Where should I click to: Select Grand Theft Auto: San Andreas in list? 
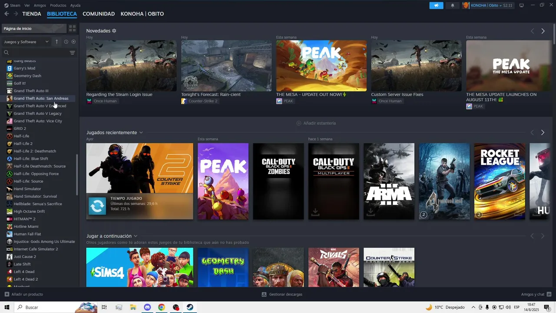click(x=41, y=98)
